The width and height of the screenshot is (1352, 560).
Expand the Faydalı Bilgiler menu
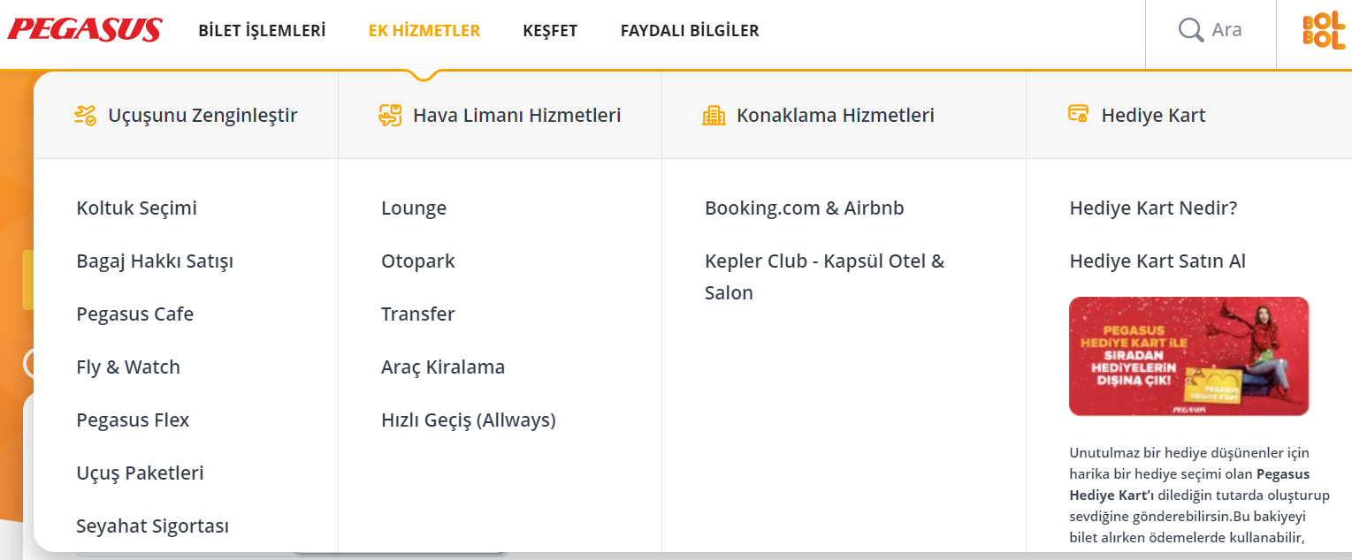(x=690, y=31)
